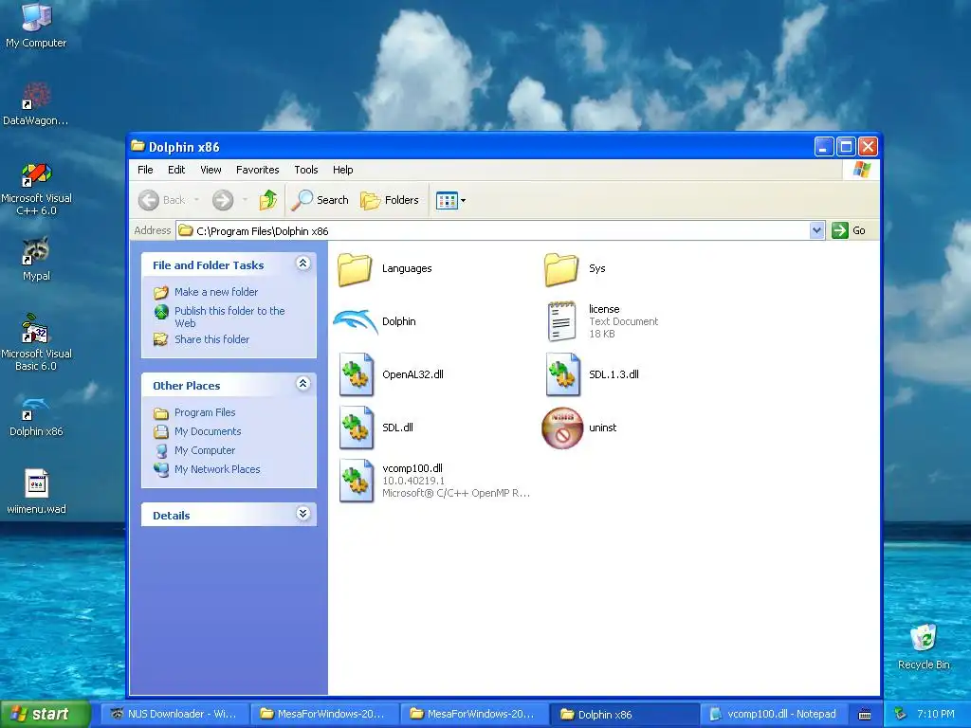The width and height of the screenshot is (971, 728).
Task: Click Share this folder
Action: (x=211, y=339)
